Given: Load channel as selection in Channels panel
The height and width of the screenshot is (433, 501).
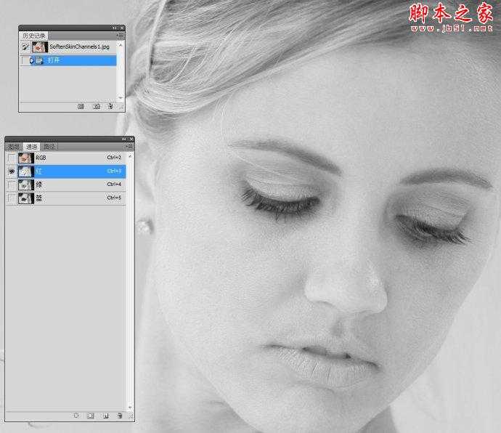Looking at the screenshot, I should pos(76,416).
